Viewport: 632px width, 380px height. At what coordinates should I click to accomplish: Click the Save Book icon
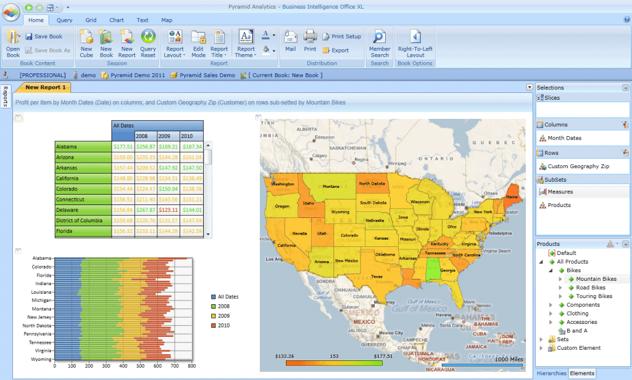(x=29, y=36)
